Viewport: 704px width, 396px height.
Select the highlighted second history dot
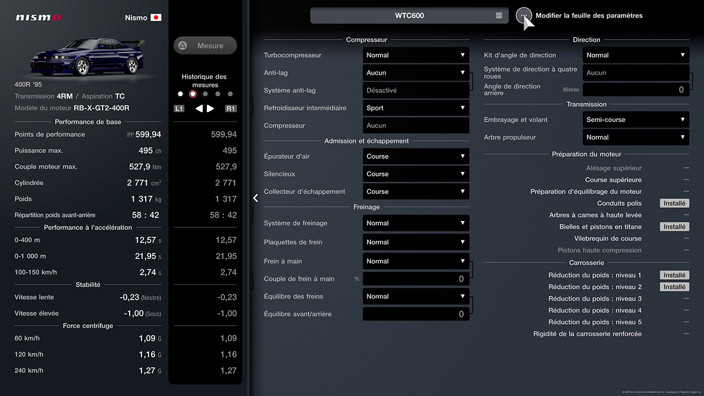[x=193, y=94]
